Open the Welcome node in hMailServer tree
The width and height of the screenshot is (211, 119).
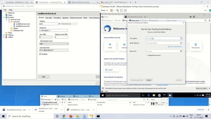pyautogui.click(x=11, y=13)
